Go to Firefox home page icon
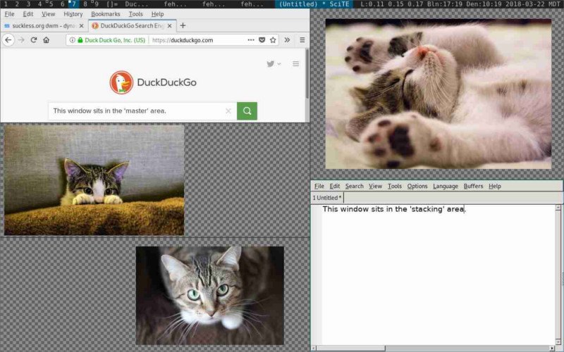This screenshot has height=352, width=564. tap(46, 40)
